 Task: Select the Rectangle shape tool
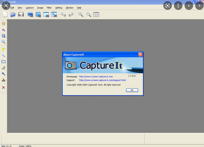pos(4,61)
